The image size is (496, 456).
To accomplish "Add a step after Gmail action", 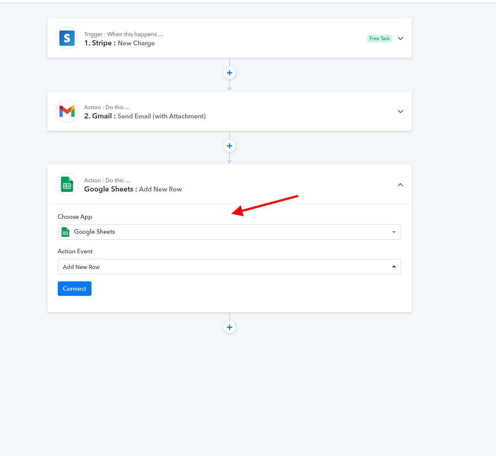I will coord(230,146).
